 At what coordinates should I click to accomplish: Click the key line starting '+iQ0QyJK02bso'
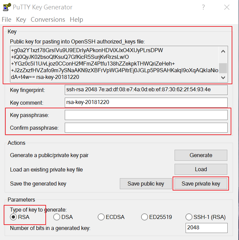tap(70, 57)
